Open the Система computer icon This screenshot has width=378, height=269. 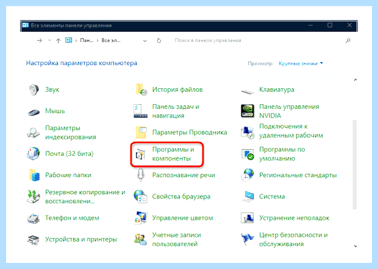(x=248, y=197)
